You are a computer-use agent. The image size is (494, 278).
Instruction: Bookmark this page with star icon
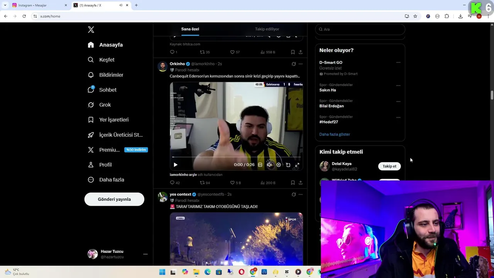(415, 16)
